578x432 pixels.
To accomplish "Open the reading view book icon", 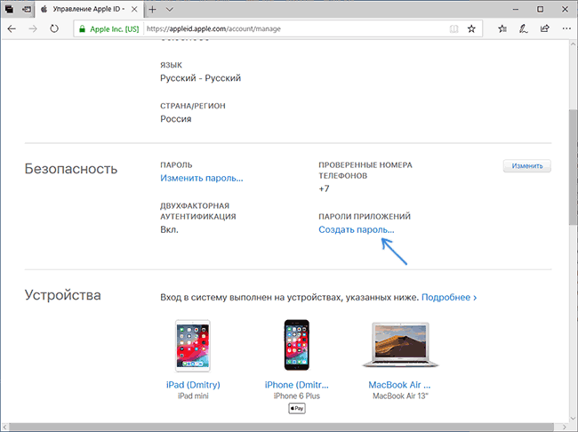I will 454,29.
